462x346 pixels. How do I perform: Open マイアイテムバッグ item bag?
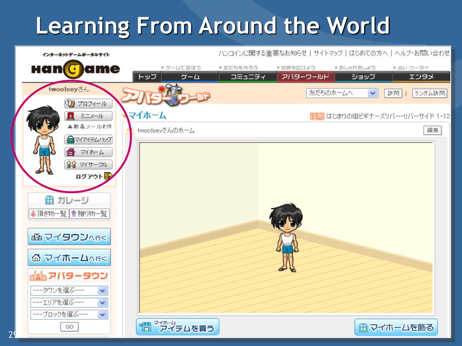88,140
